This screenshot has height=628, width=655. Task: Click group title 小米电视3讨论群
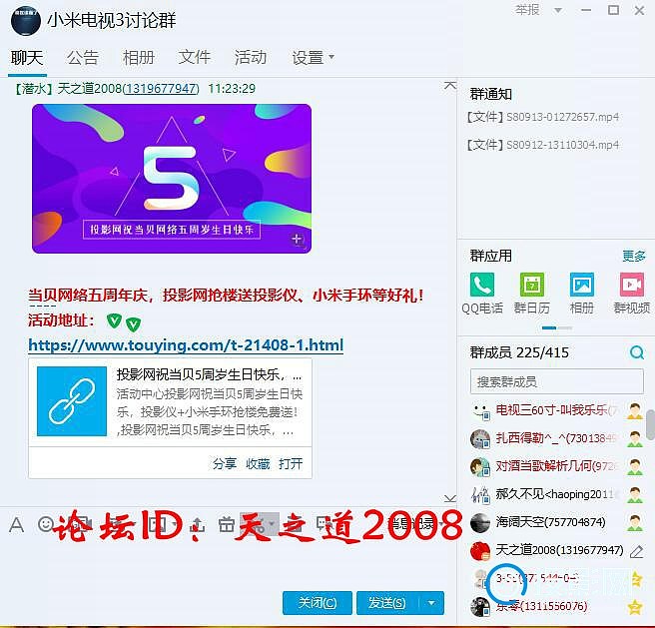112,21
